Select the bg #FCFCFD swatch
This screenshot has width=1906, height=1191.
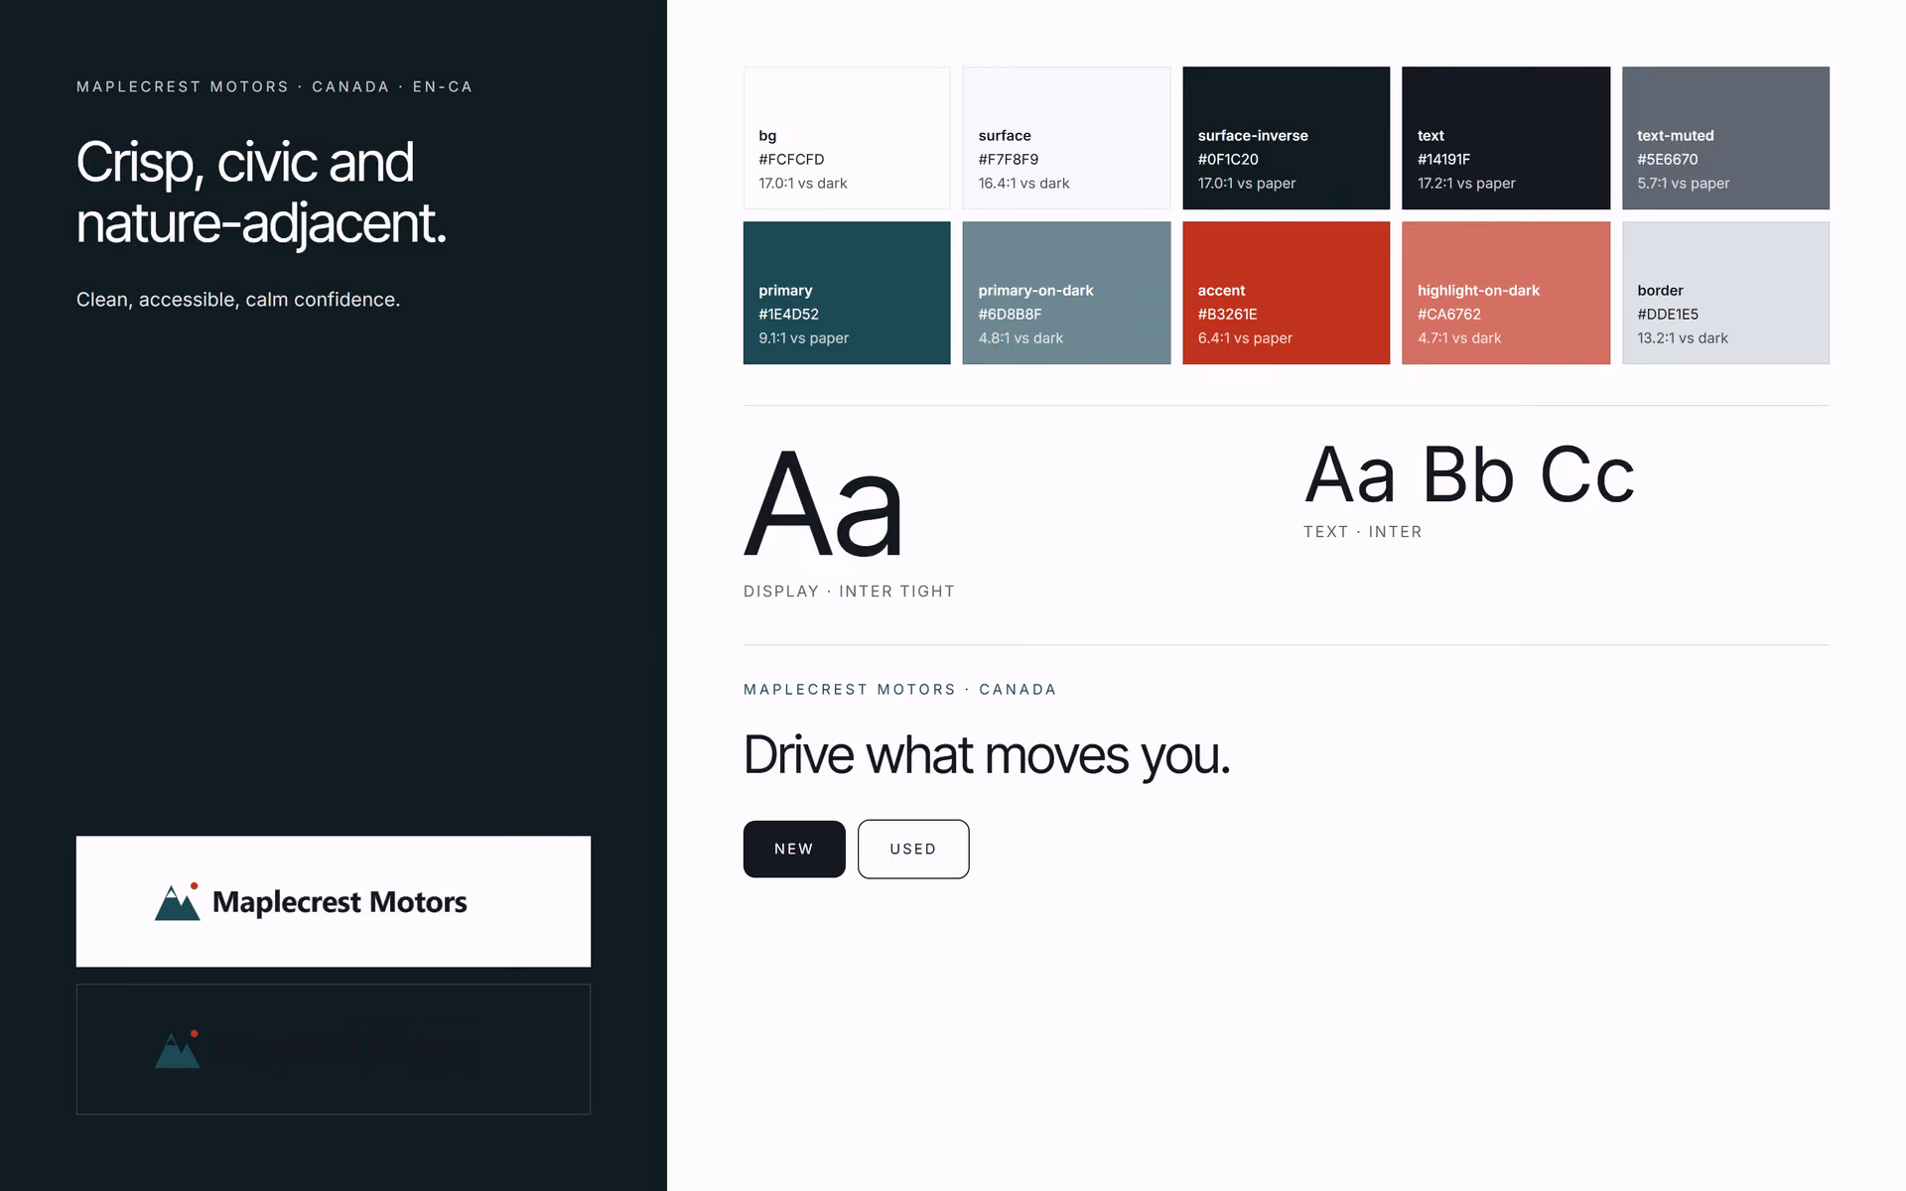pyautogui.click(x=847, y=138)
